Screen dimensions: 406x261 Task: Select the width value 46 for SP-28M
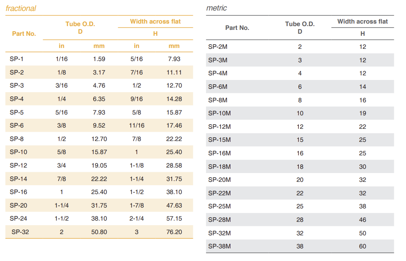point(363,220)
